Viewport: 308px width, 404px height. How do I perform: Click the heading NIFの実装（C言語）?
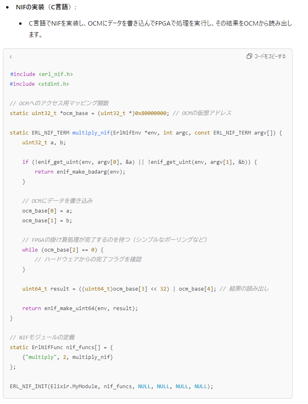46,7
